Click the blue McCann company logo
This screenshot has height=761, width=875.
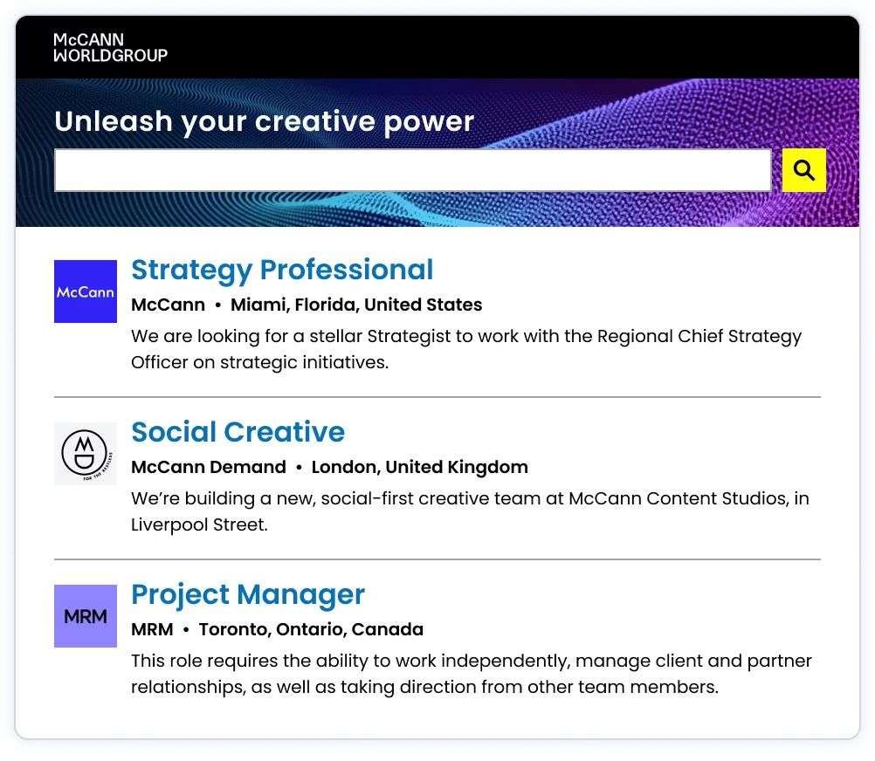[86, 291]
